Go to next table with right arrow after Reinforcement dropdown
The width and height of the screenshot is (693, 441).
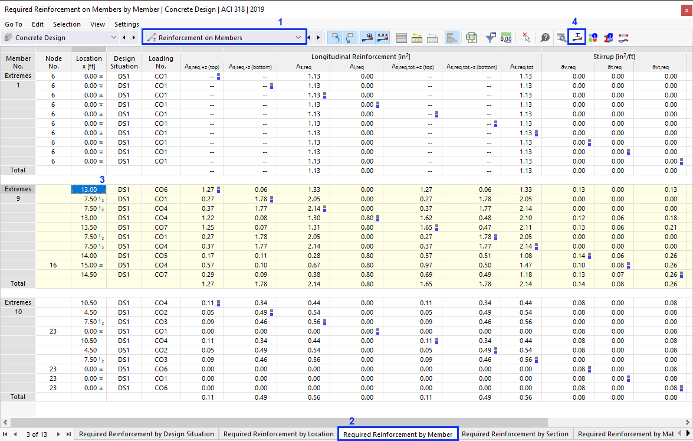[318, 37]
